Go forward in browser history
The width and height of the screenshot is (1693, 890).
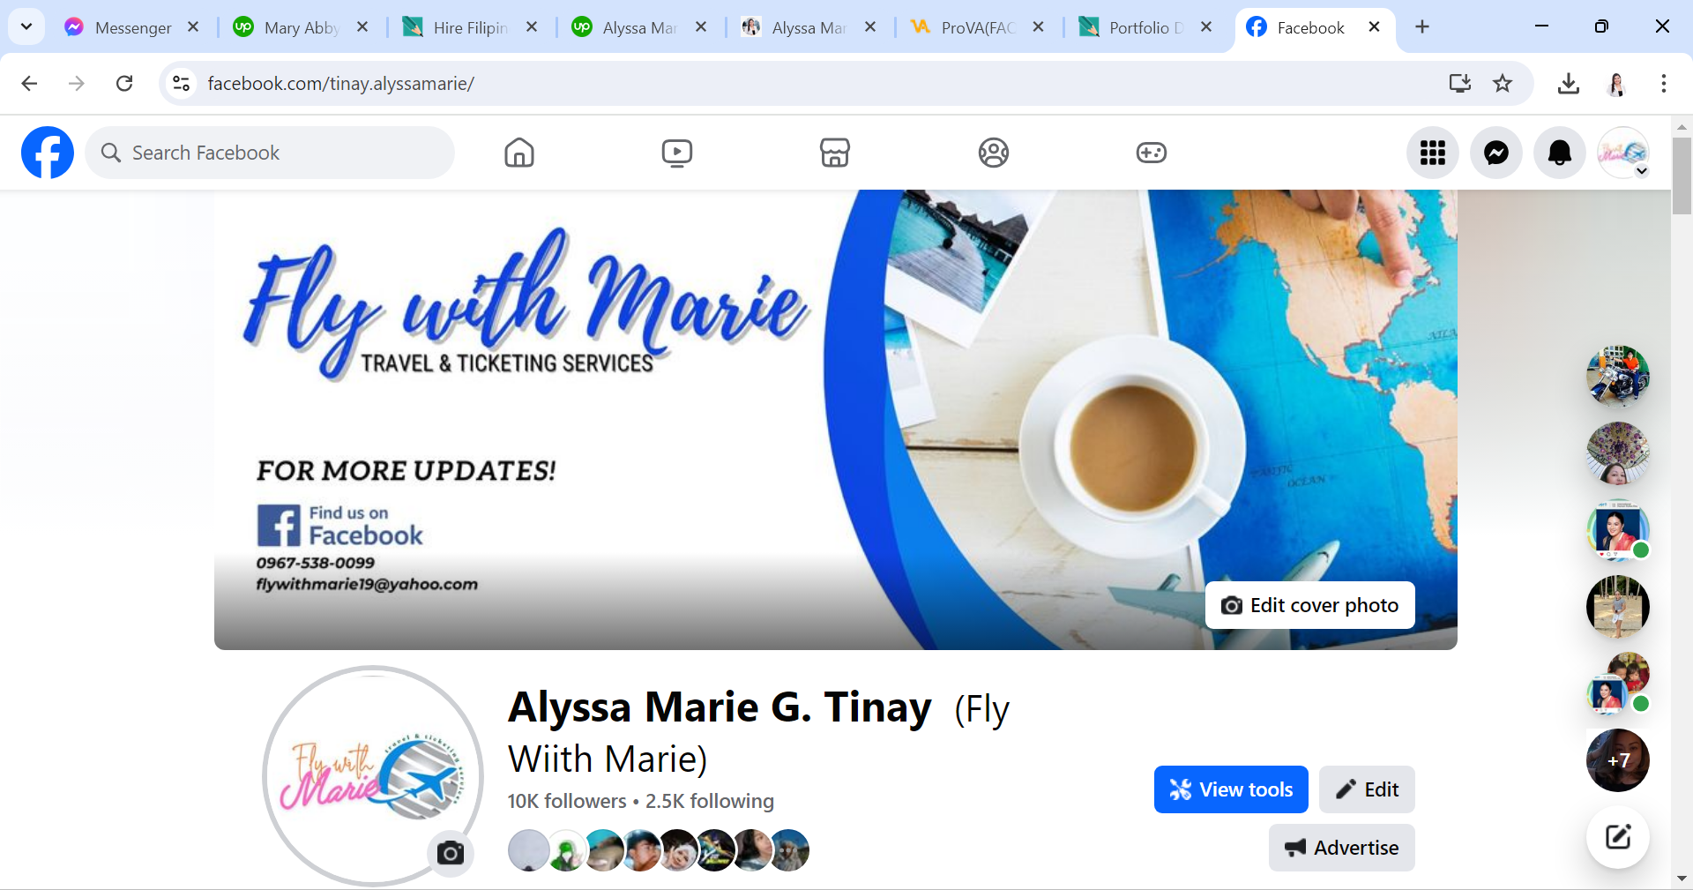point(77,83)
